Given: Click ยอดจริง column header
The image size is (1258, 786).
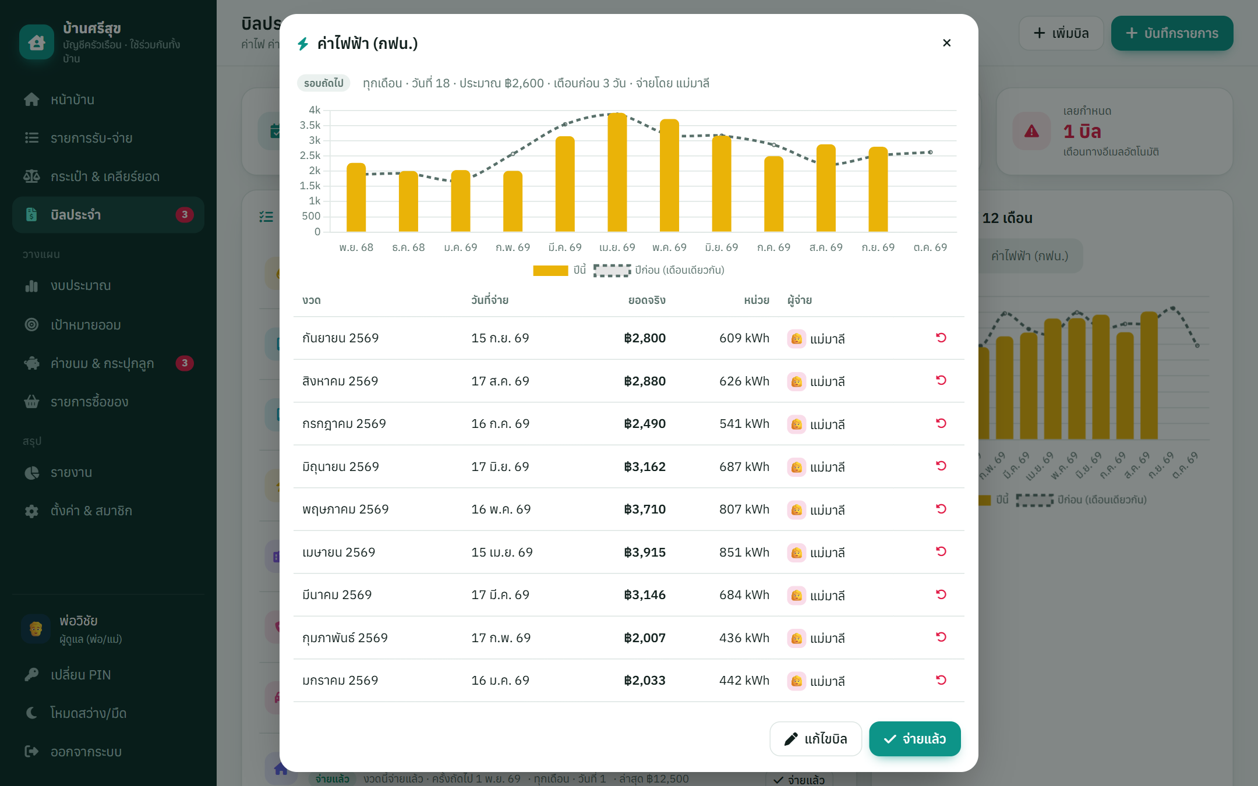Looking at the screenshot, I should [646, 300].
